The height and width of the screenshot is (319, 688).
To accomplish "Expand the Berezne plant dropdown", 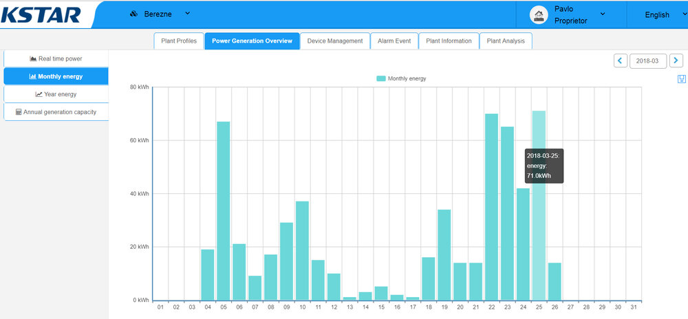I will point(188,14).
